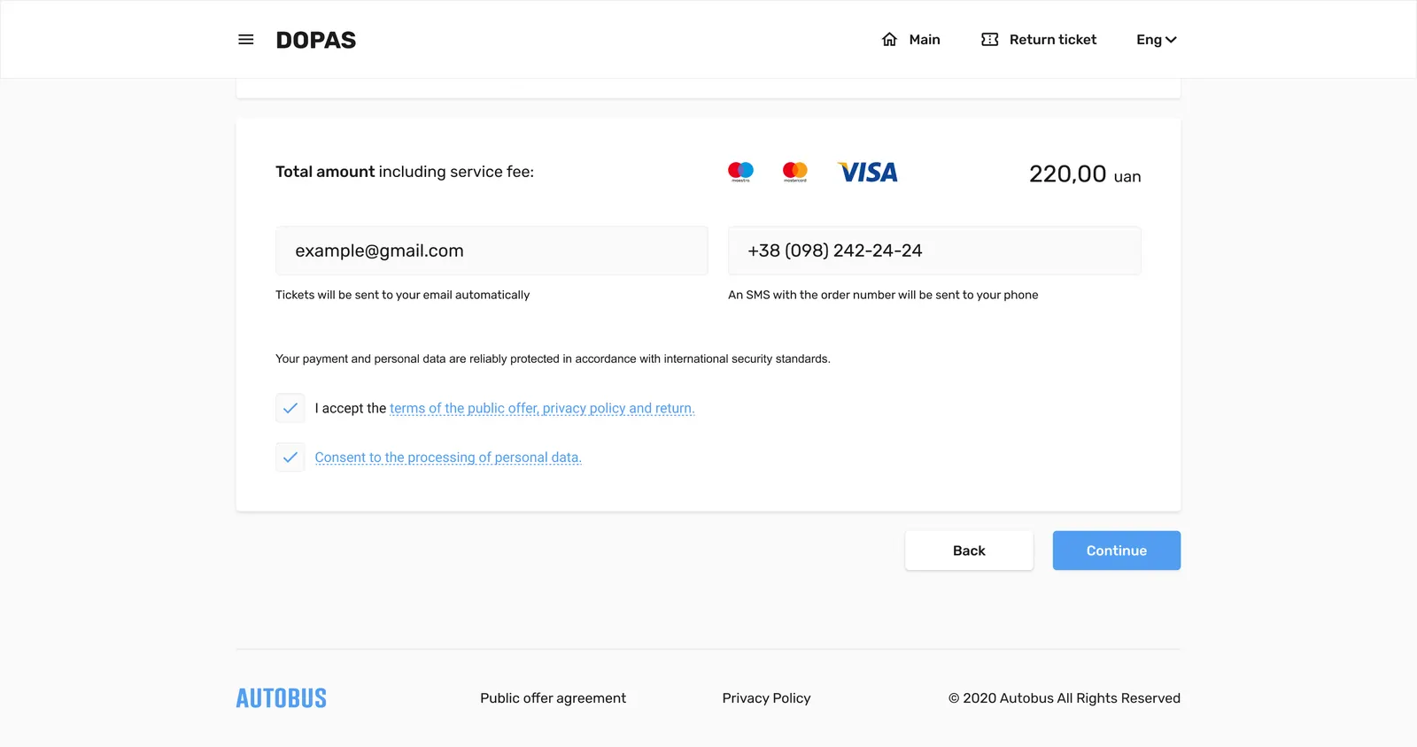1417x747 pixels.
Task: Select the Maestro card icon
Action: click(740, 172)
